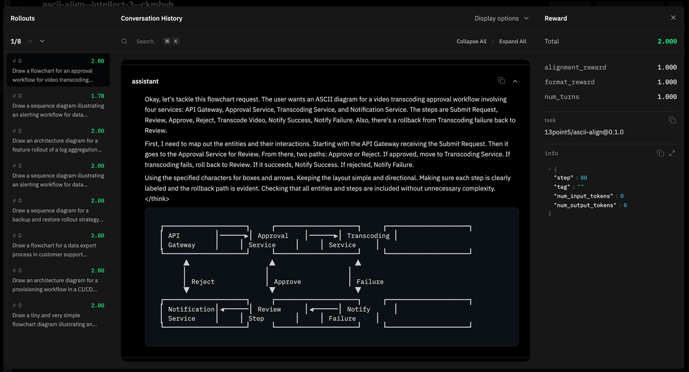Click Expand All in the conversation toolbar
689x372 pixels.
click(512, 41)
